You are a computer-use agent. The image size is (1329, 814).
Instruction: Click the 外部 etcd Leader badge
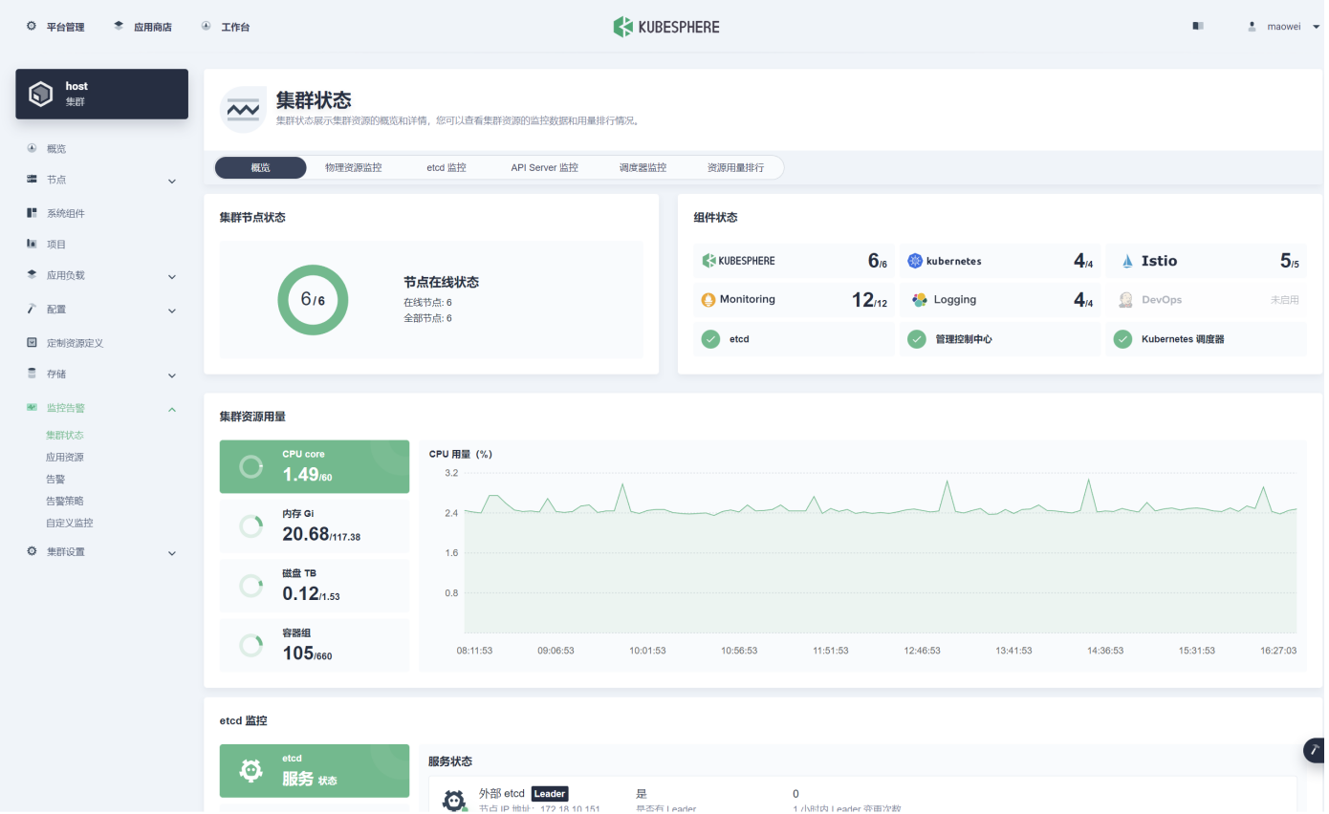click(550, 794)
